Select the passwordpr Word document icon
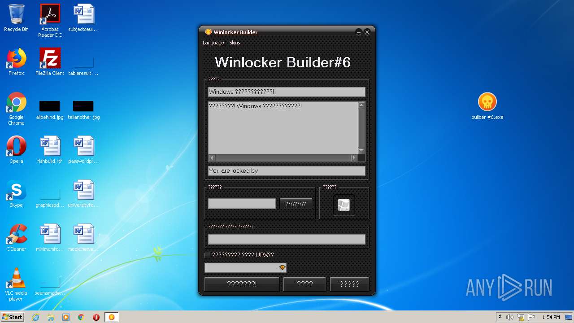The image size is (574, 323). pyautogui.click(x=83, y=149)
